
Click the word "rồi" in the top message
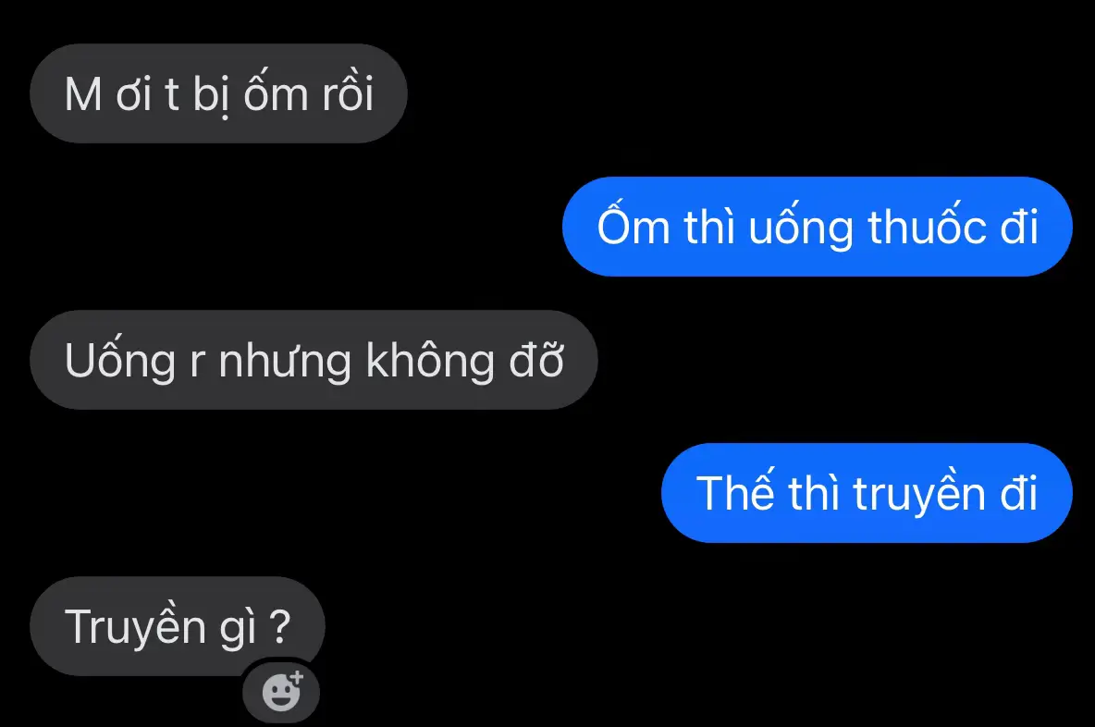click(348, 92)
